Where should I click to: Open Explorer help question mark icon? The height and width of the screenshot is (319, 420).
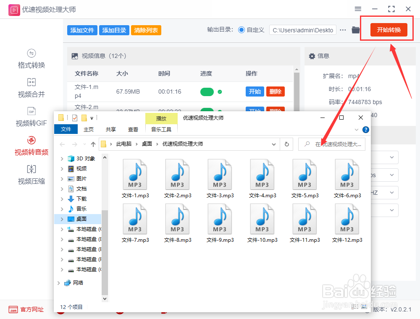[x=366, y=130]
